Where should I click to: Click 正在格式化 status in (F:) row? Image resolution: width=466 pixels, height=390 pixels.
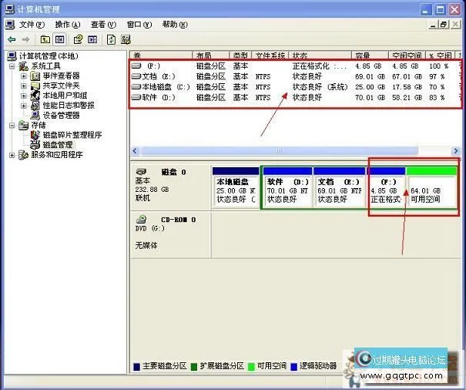tap(320, 66)
